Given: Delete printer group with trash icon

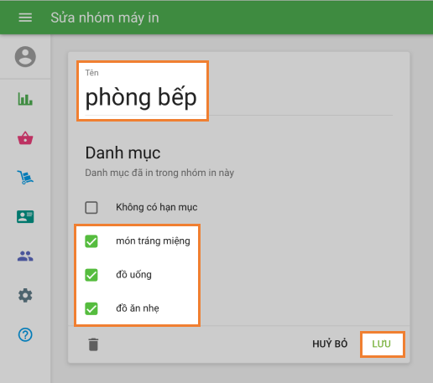Looking at the screenshot, I should pyautogui.click(x=93, y=344).
